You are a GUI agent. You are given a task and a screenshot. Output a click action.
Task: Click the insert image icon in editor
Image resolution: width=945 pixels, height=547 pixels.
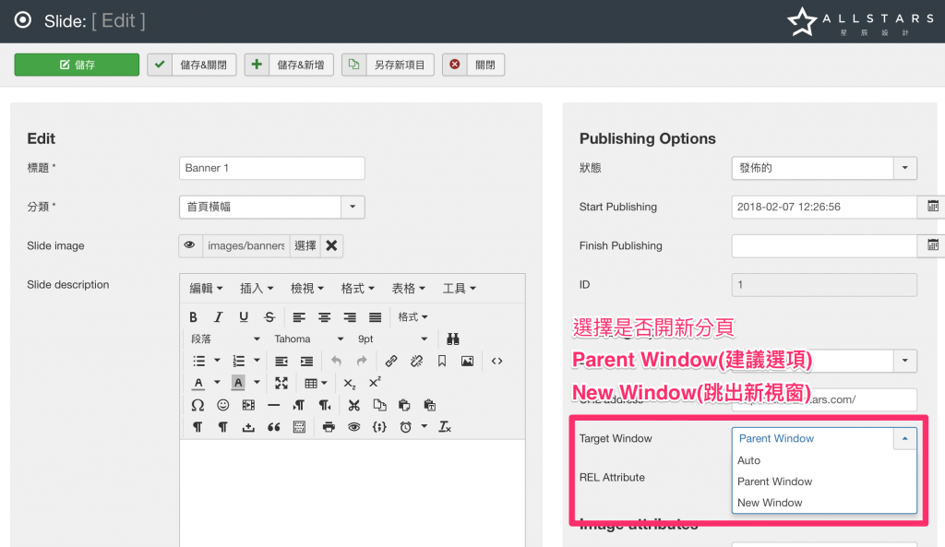[468, 361]
